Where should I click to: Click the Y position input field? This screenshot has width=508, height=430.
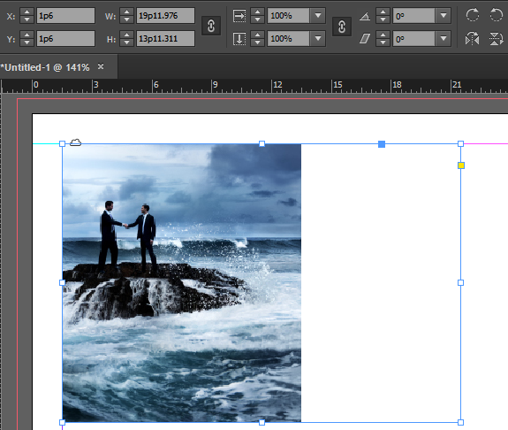(65, 39)
